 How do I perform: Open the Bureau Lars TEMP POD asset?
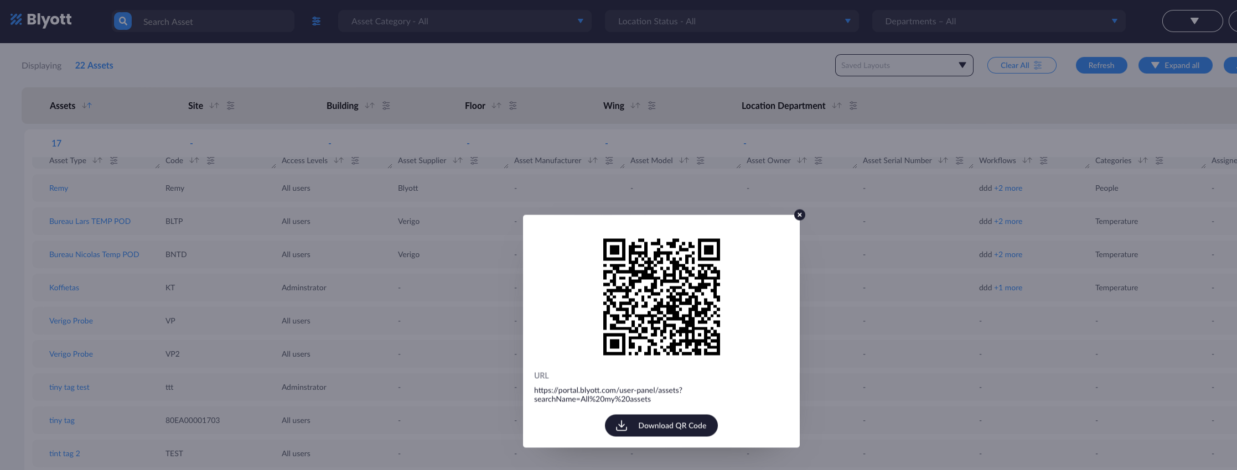[90, 221]
